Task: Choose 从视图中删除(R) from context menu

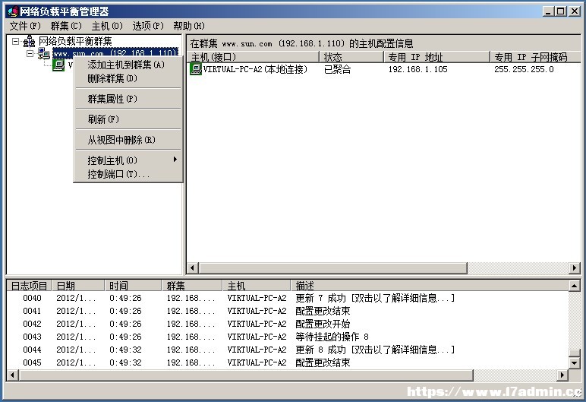Action: [x=128, y=140]
